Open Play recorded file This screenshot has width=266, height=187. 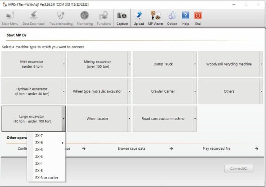[216, 148]
